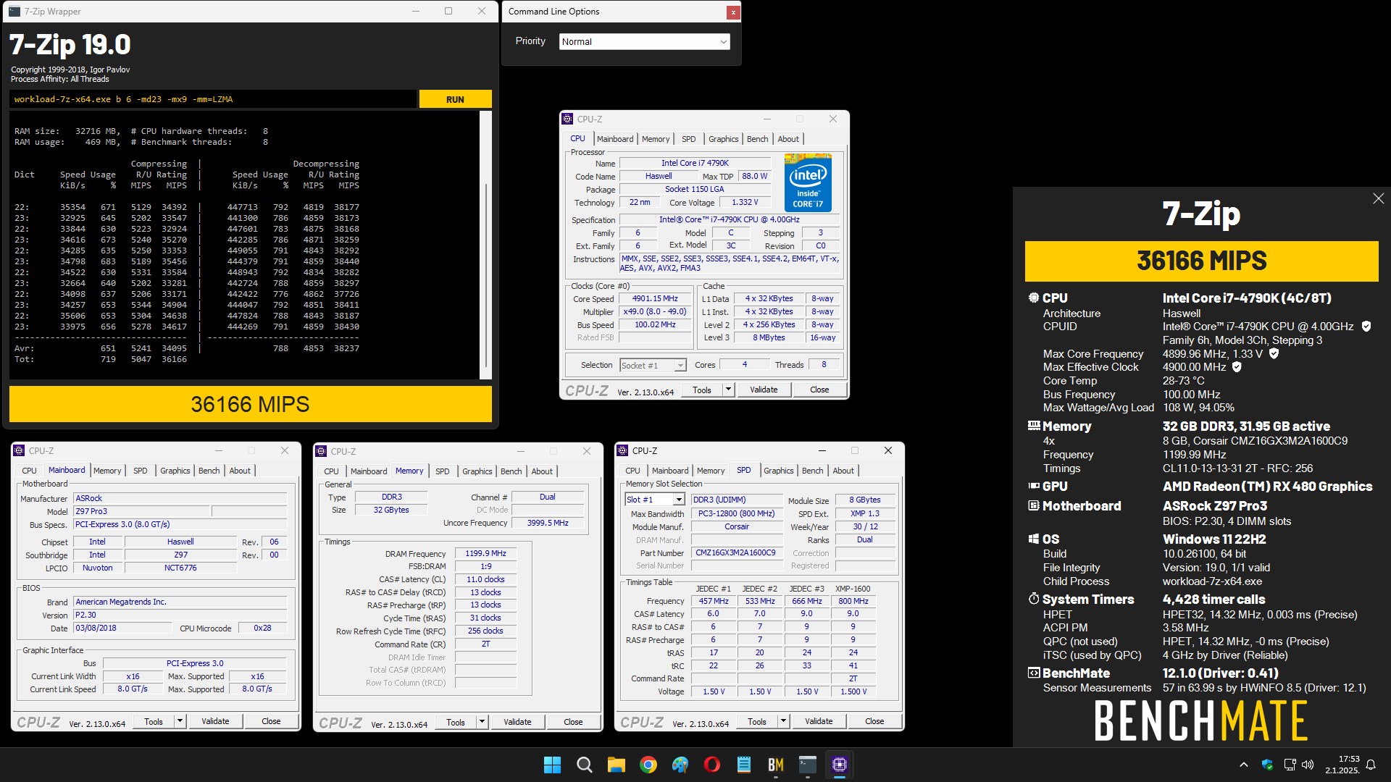Image resolution: width=1391 pixels, height=782 pixels.
Task: Click Validate in the Memory CPU-Z window
Action: pos(517,722)
